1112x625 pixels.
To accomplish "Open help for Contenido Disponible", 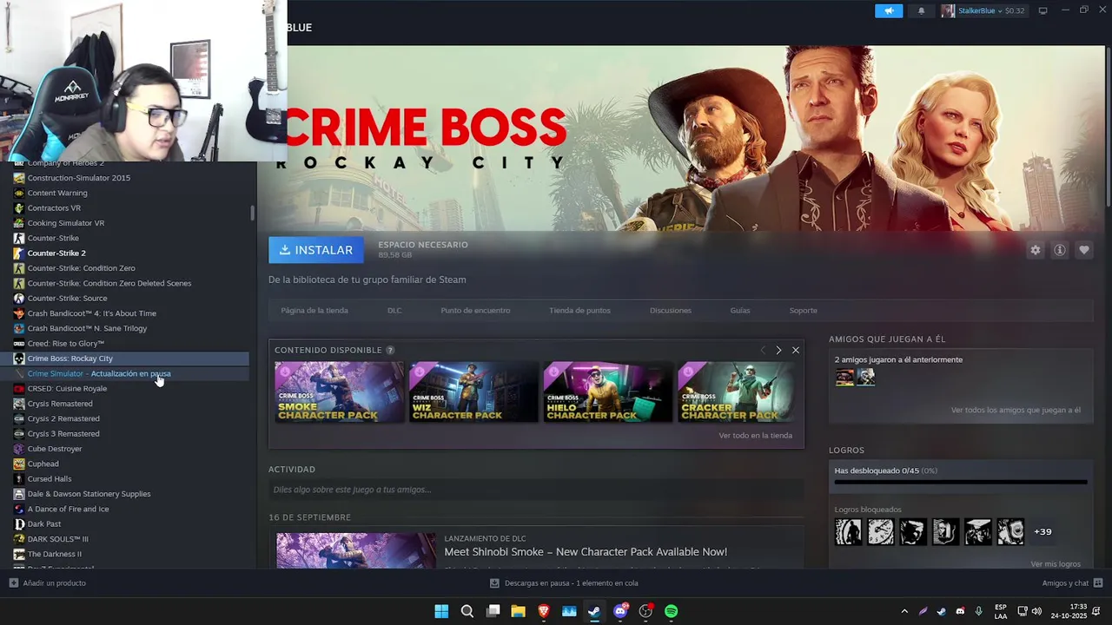I will pyautogui.click(x=390, y=350).
